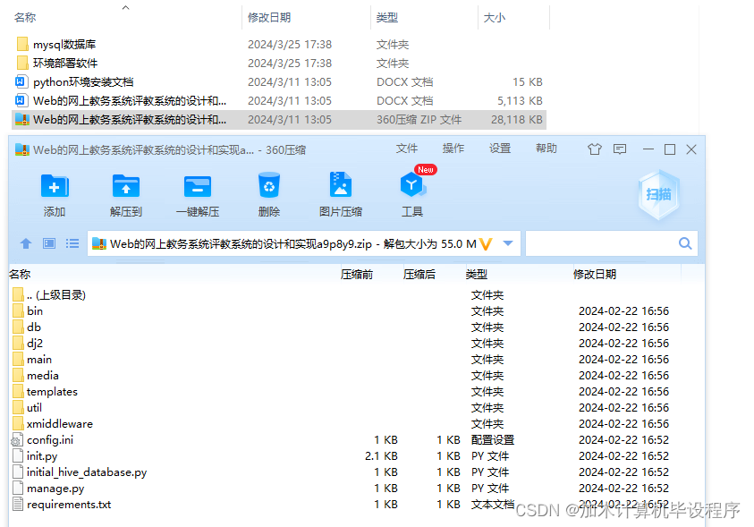Open the feedback message icon
This screenshot has height=527, width=754.
tap(619, 149)
